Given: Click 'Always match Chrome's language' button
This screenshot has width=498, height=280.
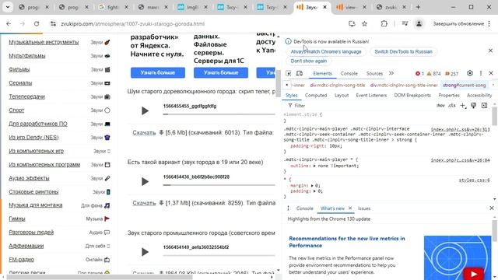Looking at the screenshot, I should (326, 51).
